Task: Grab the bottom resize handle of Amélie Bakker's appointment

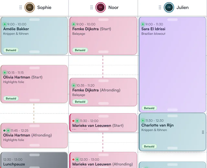Action: (x=35, y=52)
